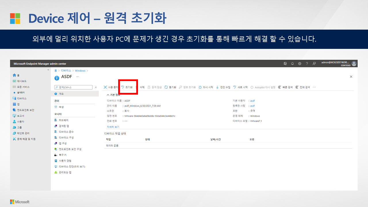This screenshot has width=368, height=207.
Task: Click the 디바이스 breadcrumb link
Action: pos(66,71)
